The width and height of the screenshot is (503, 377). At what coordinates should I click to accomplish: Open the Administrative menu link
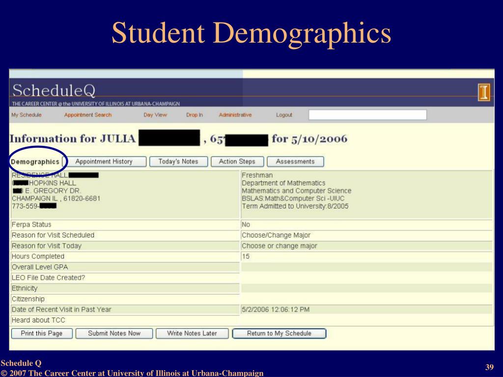(x=235, y=115)
